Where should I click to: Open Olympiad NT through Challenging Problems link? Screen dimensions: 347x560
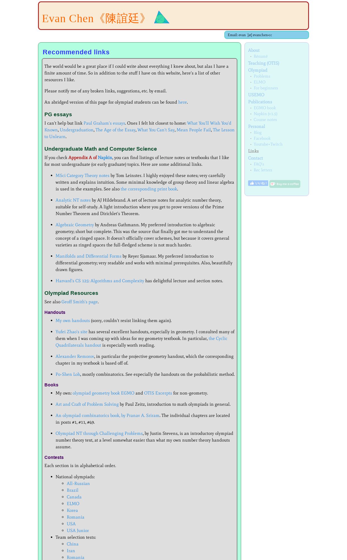click(99, 433)
